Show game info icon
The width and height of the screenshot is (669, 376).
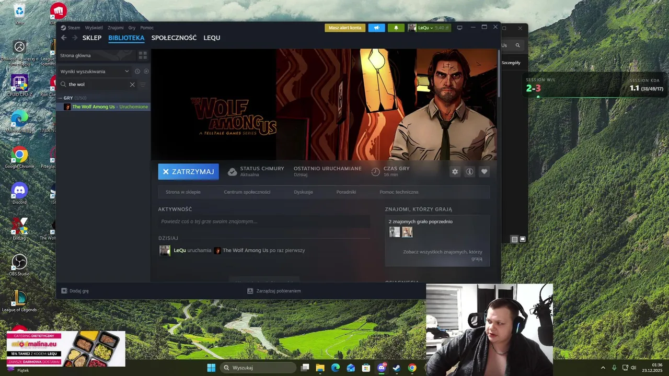coord(469,172)
